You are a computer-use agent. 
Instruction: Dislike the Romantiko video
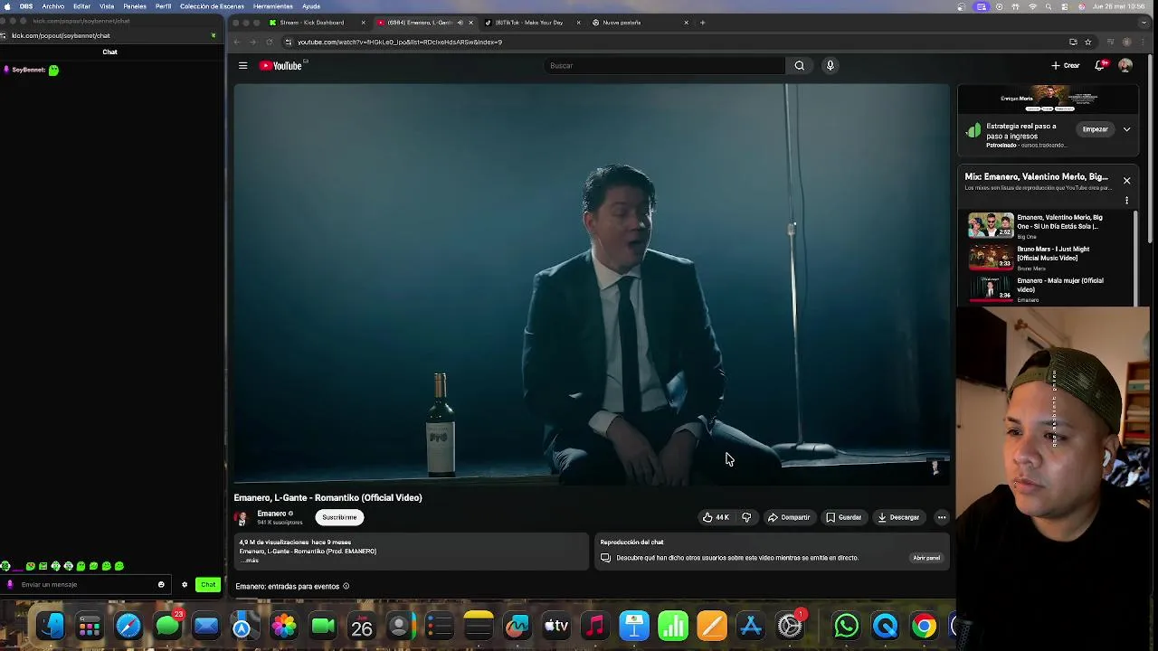click(746, 517)
